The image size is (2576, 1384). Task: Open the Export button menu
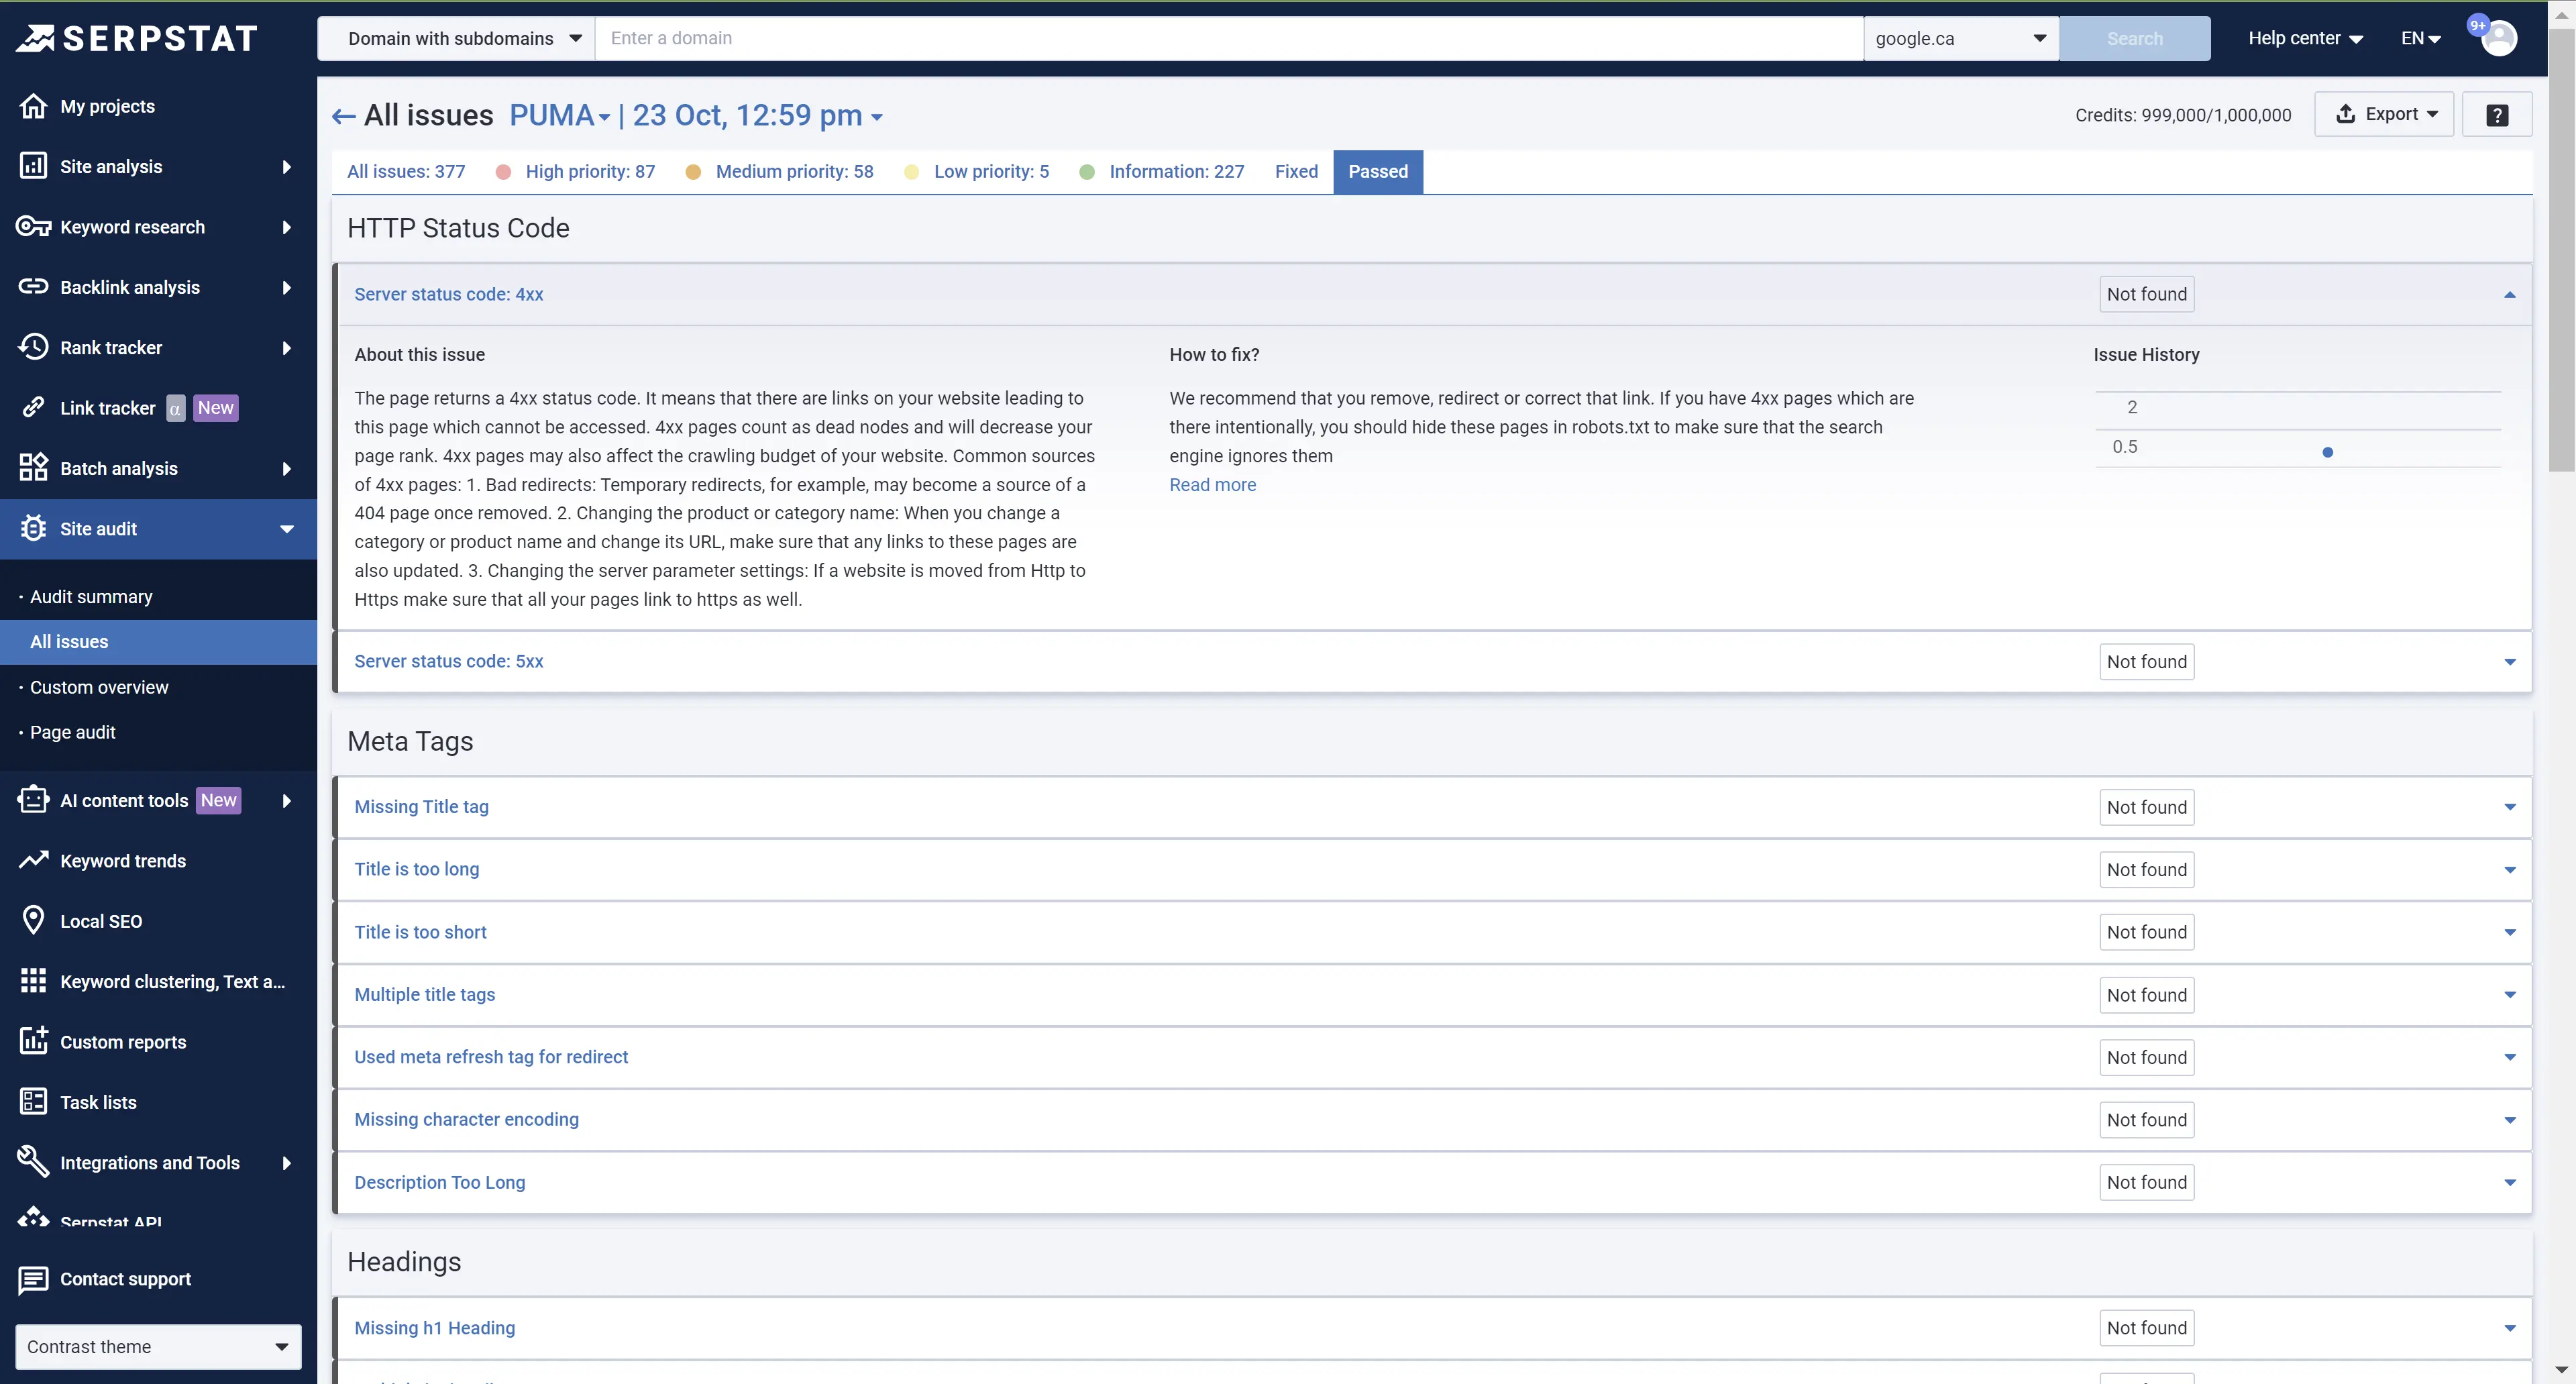coord(2384,114)
